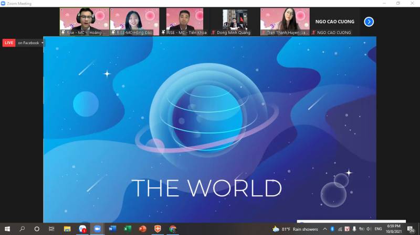This screenshot has height=235, width=420.
Task: Switch to PowerPoint in the taskbar
Action: click(x=142, y=229)
